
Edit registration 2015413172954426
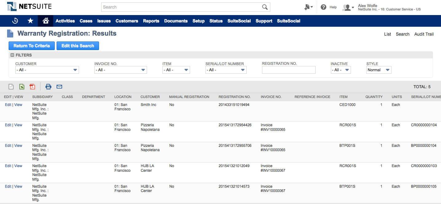tap(8, 125)
